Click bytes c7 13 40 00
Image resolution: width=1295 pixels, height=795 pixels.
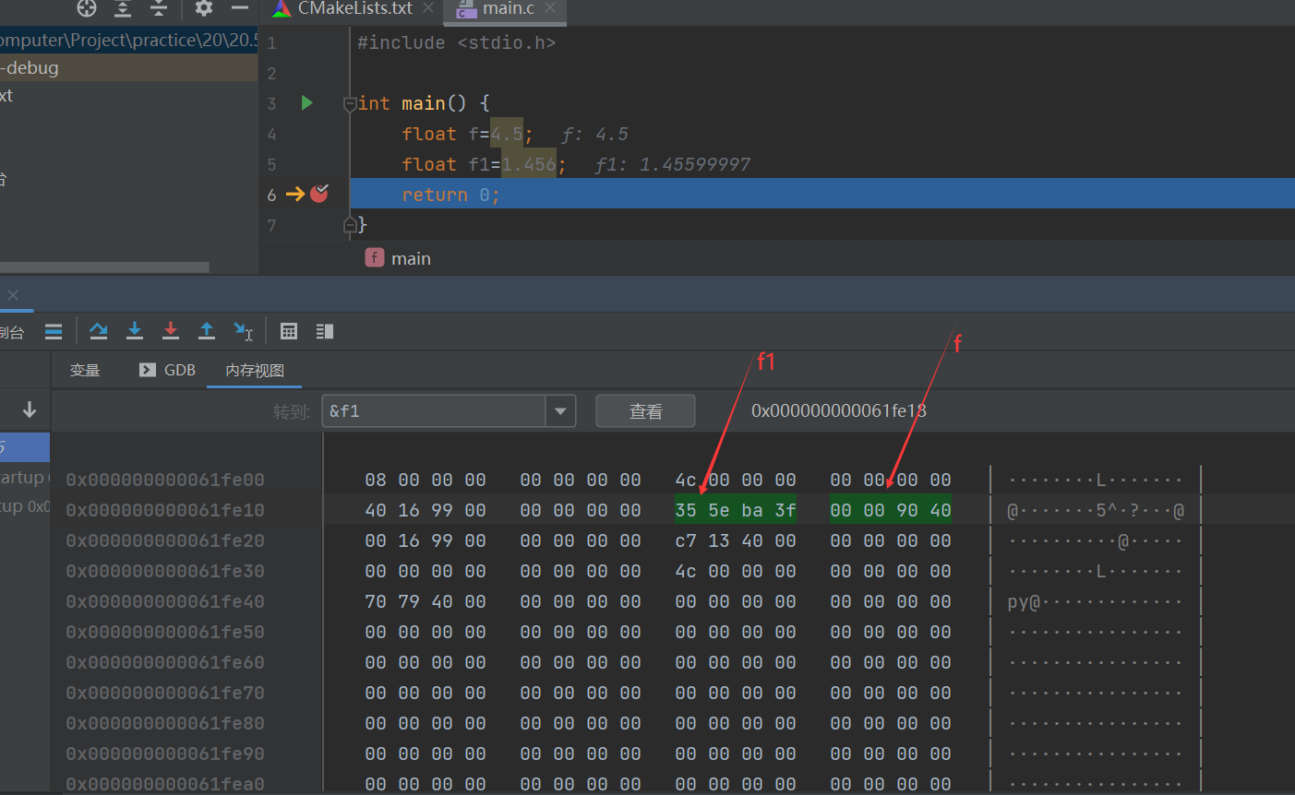(x=736, y=540)
